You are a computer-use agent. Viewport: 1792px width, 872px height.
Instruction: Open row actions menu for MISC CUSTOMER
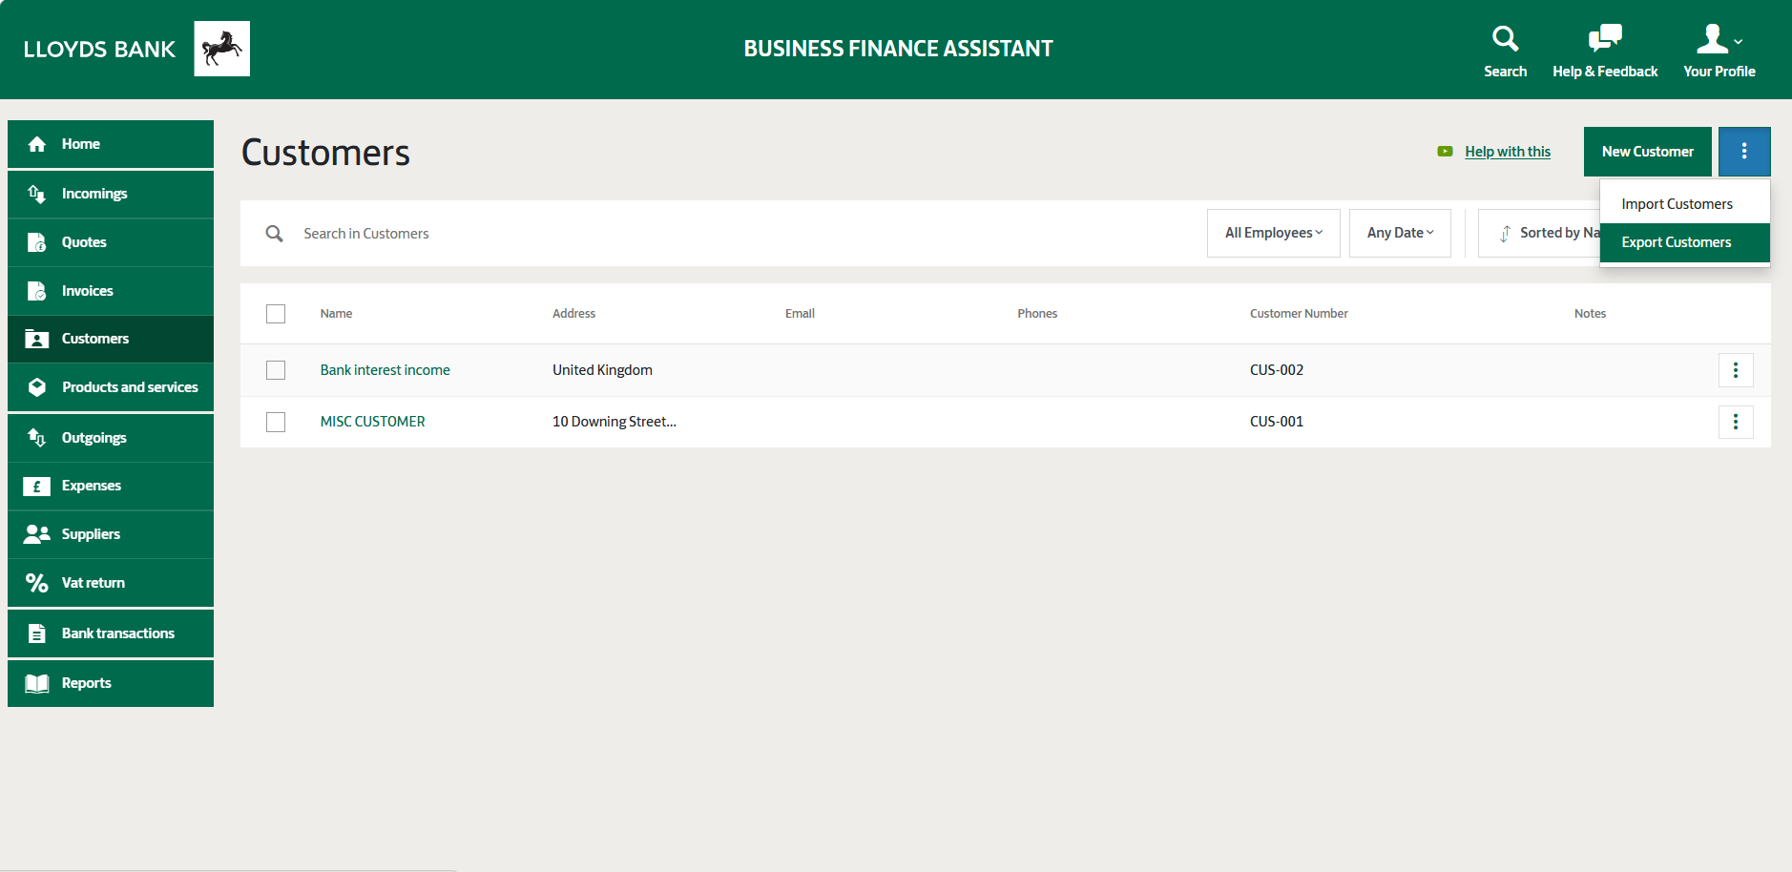(1736, 422)
